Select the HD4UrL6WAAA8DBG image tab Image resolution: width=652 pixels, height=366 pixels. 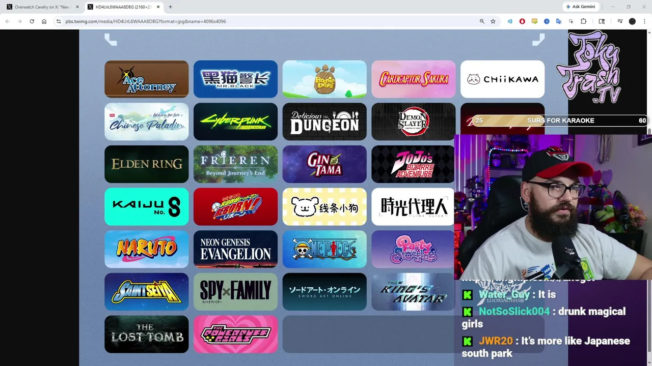(123, 7)
